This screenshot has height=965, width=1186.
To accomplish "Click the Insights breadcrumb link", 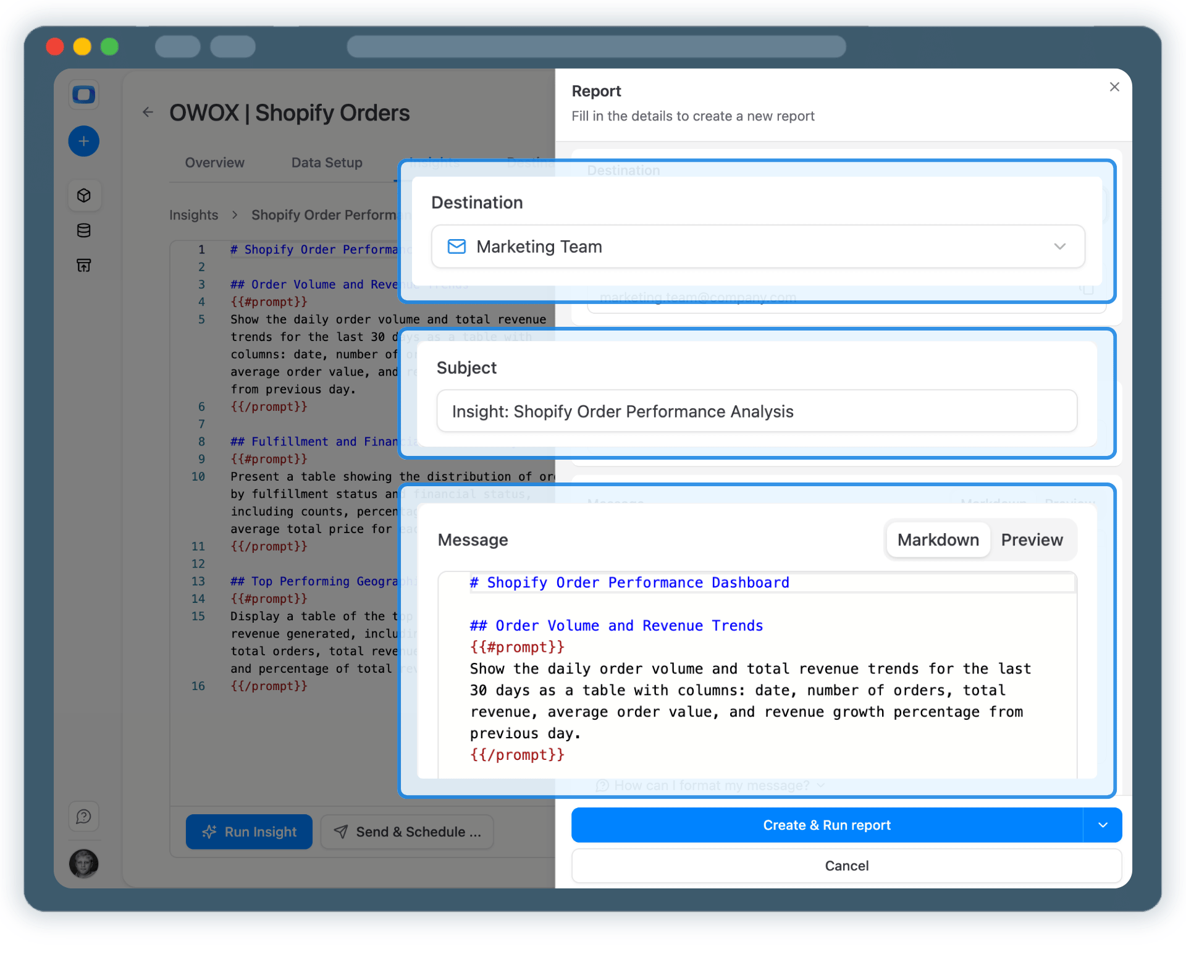I will (x=194, y=214).
